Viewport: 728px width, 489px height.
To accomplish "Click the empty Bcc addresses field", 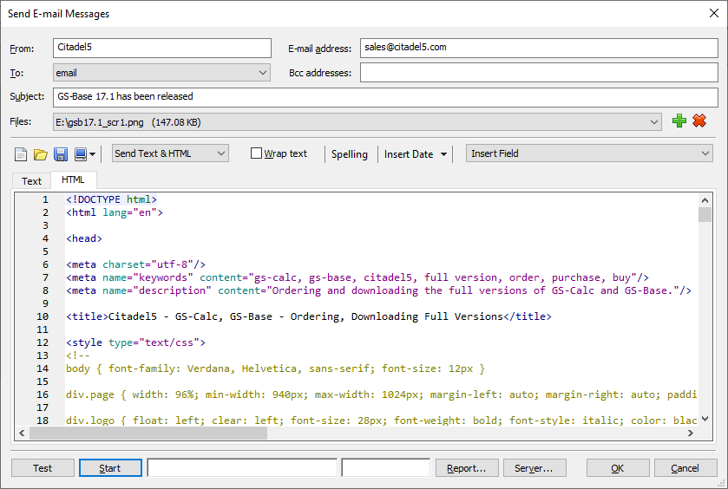I will [539, 73].
